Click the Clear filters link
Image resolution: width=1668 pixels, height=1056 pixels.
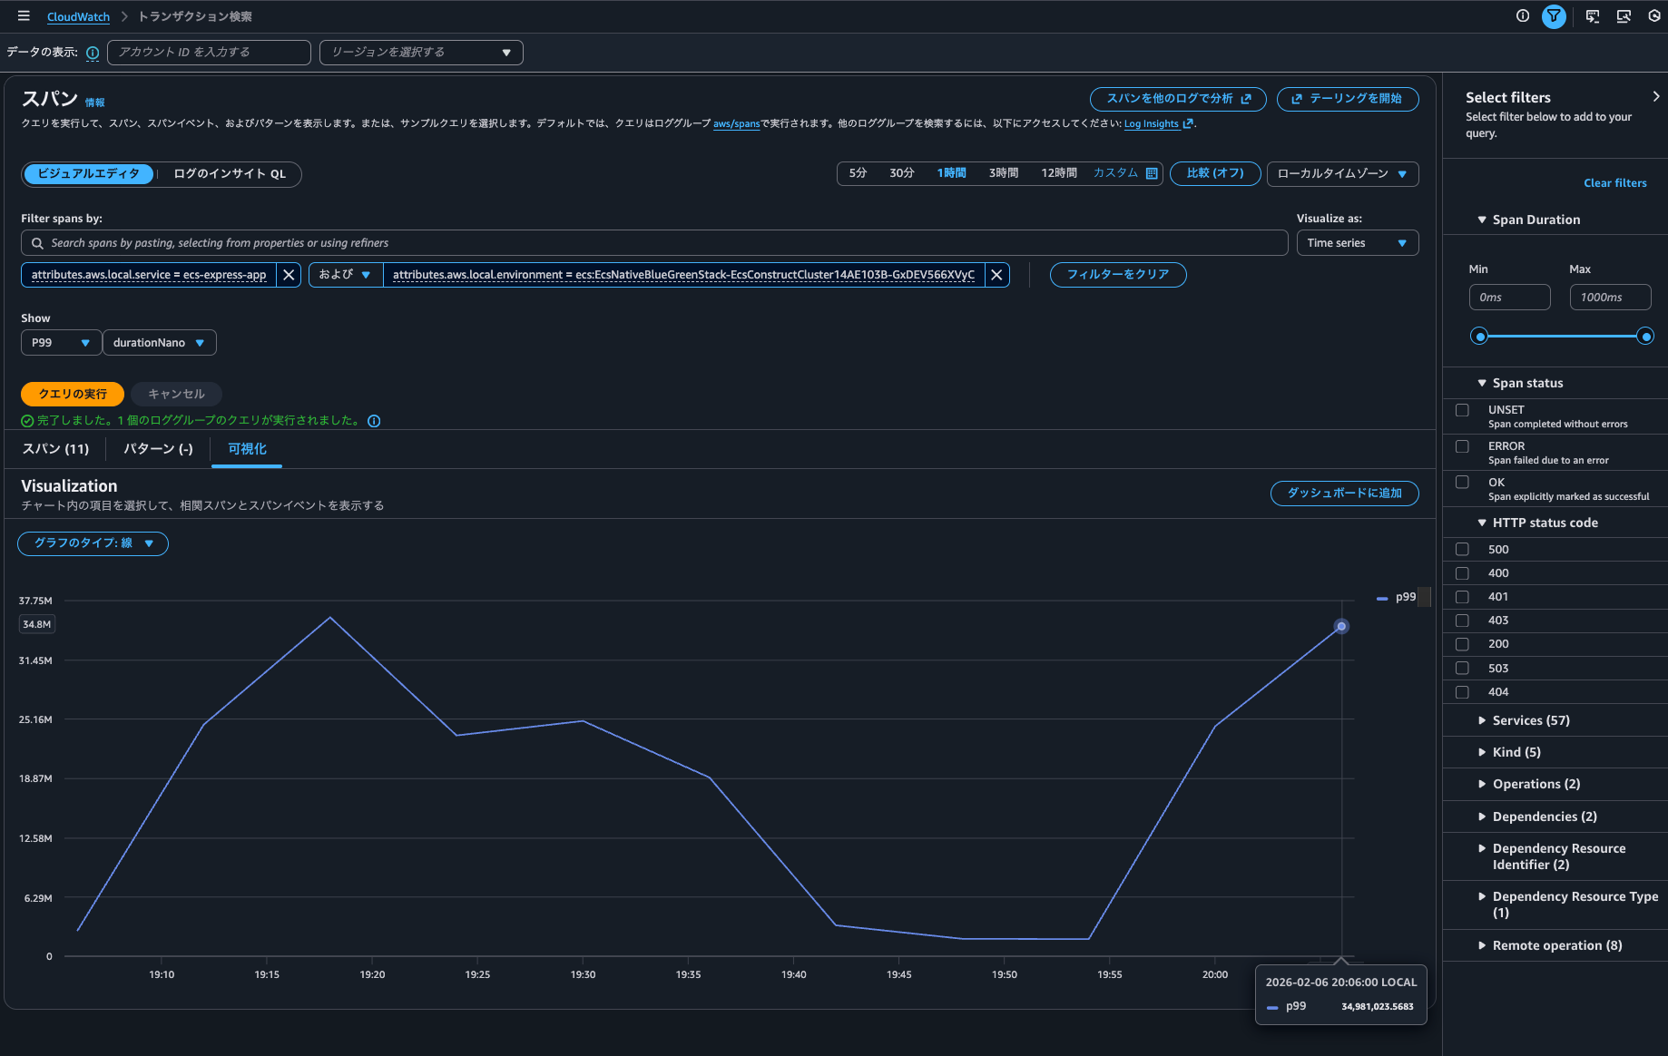1614,183
